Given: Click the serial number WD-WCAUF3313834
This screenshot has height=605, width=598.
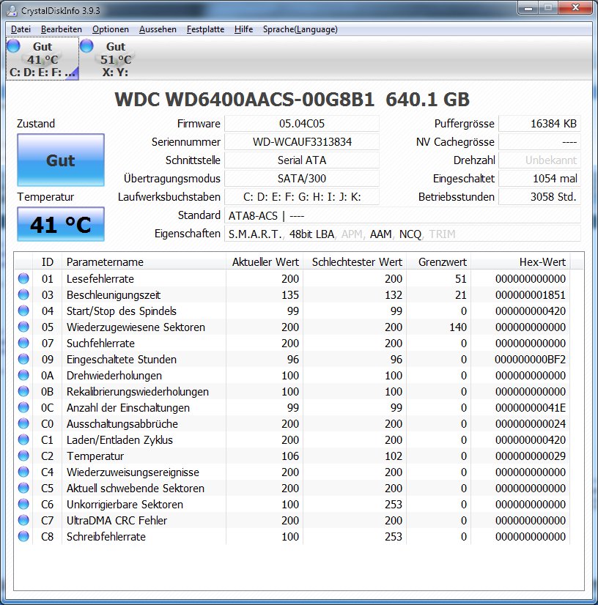Looking at the screenshot, I should pyautogui.click(x=302, y=142).
